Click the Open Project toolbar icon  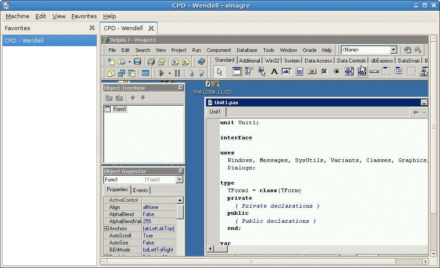coord(161,62)
